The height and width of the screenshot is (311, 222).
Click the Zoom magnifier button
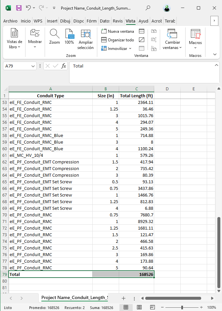coord(55,36)
